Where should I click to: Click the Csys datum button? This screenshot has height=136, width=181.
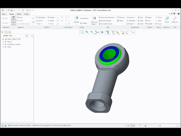[158, 24]
